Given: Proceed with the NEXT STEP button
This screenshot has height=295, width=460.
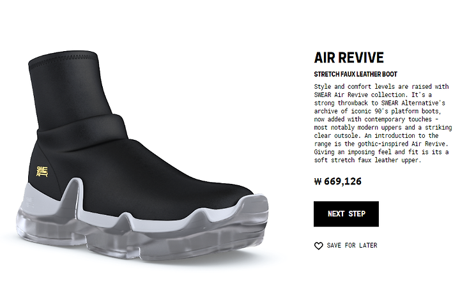Looking at the screenshot, I should 346,214.
